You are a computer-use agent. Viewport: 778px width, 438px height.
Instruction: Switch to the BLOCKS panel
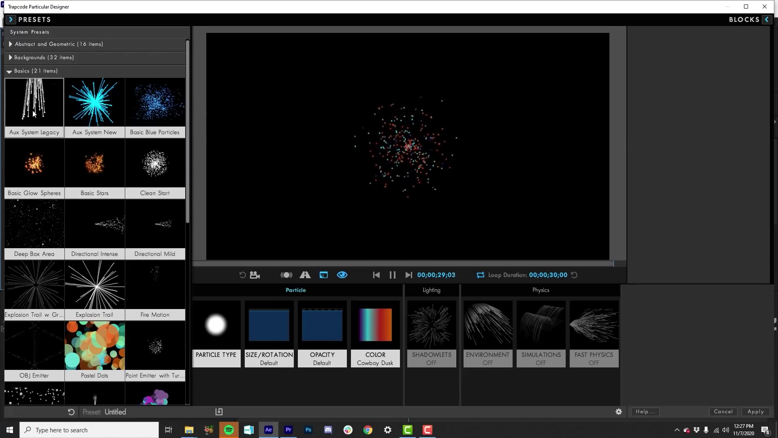tap(744, 19)
